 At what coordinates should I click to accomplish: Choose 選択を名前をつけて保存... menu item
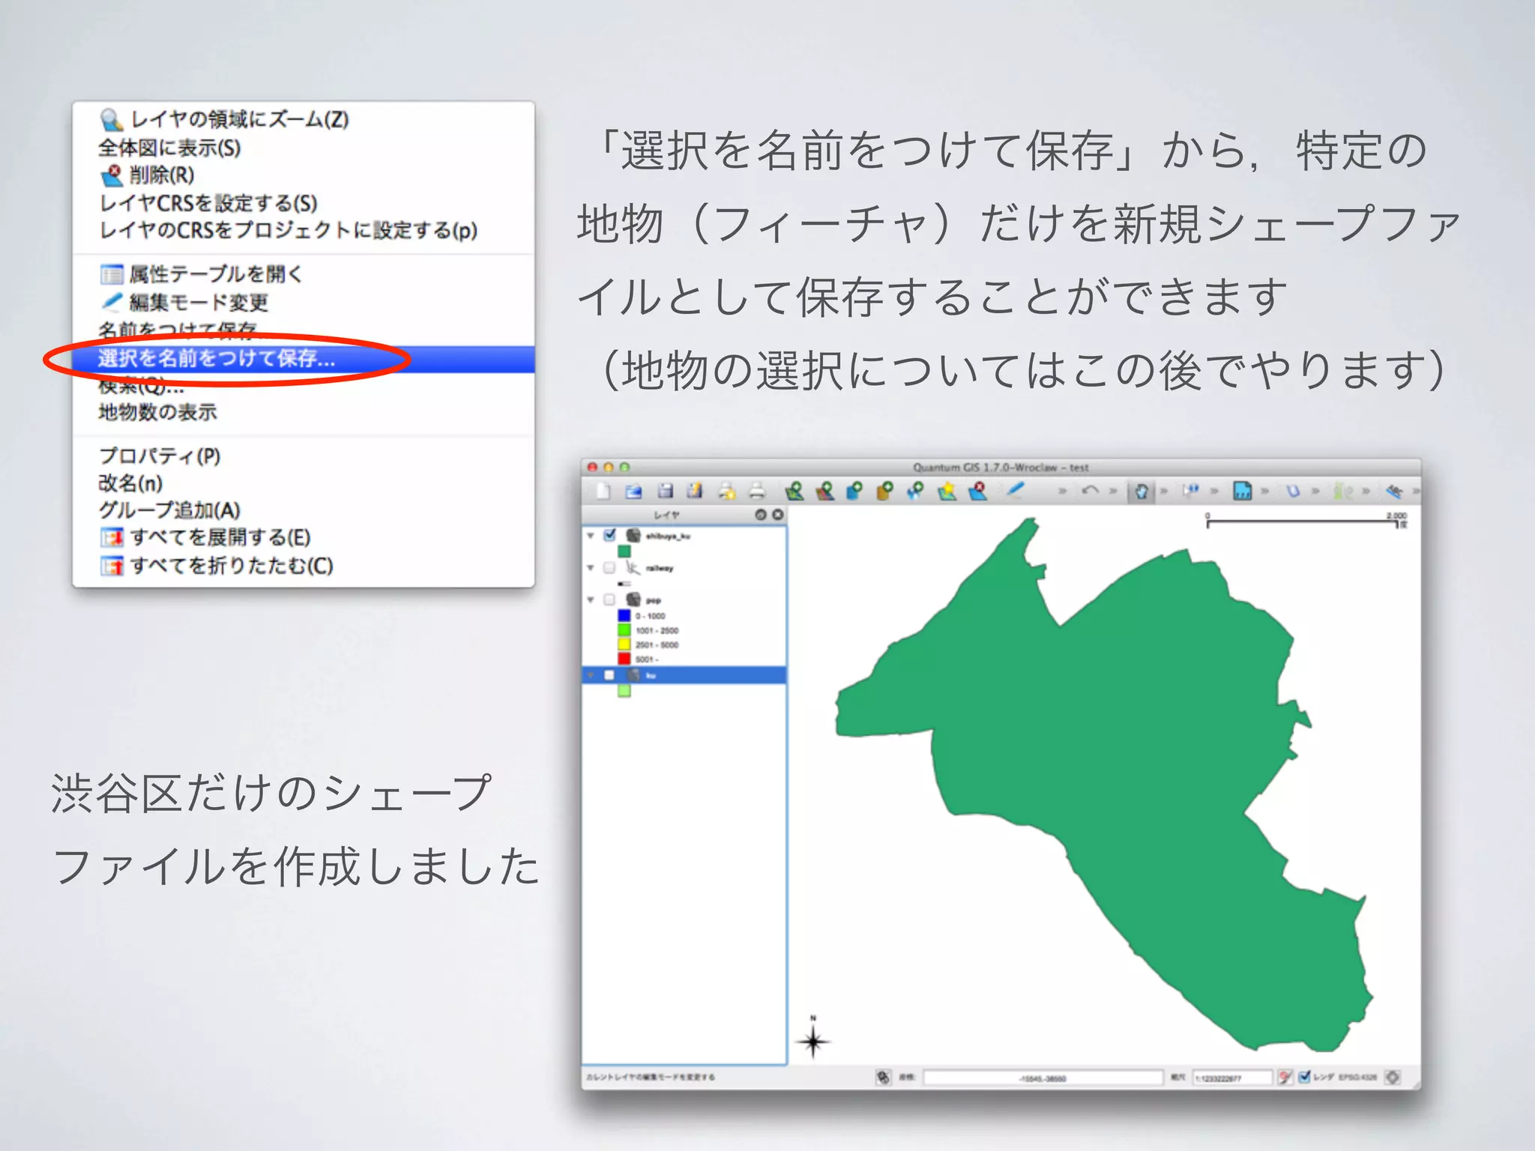303,359
